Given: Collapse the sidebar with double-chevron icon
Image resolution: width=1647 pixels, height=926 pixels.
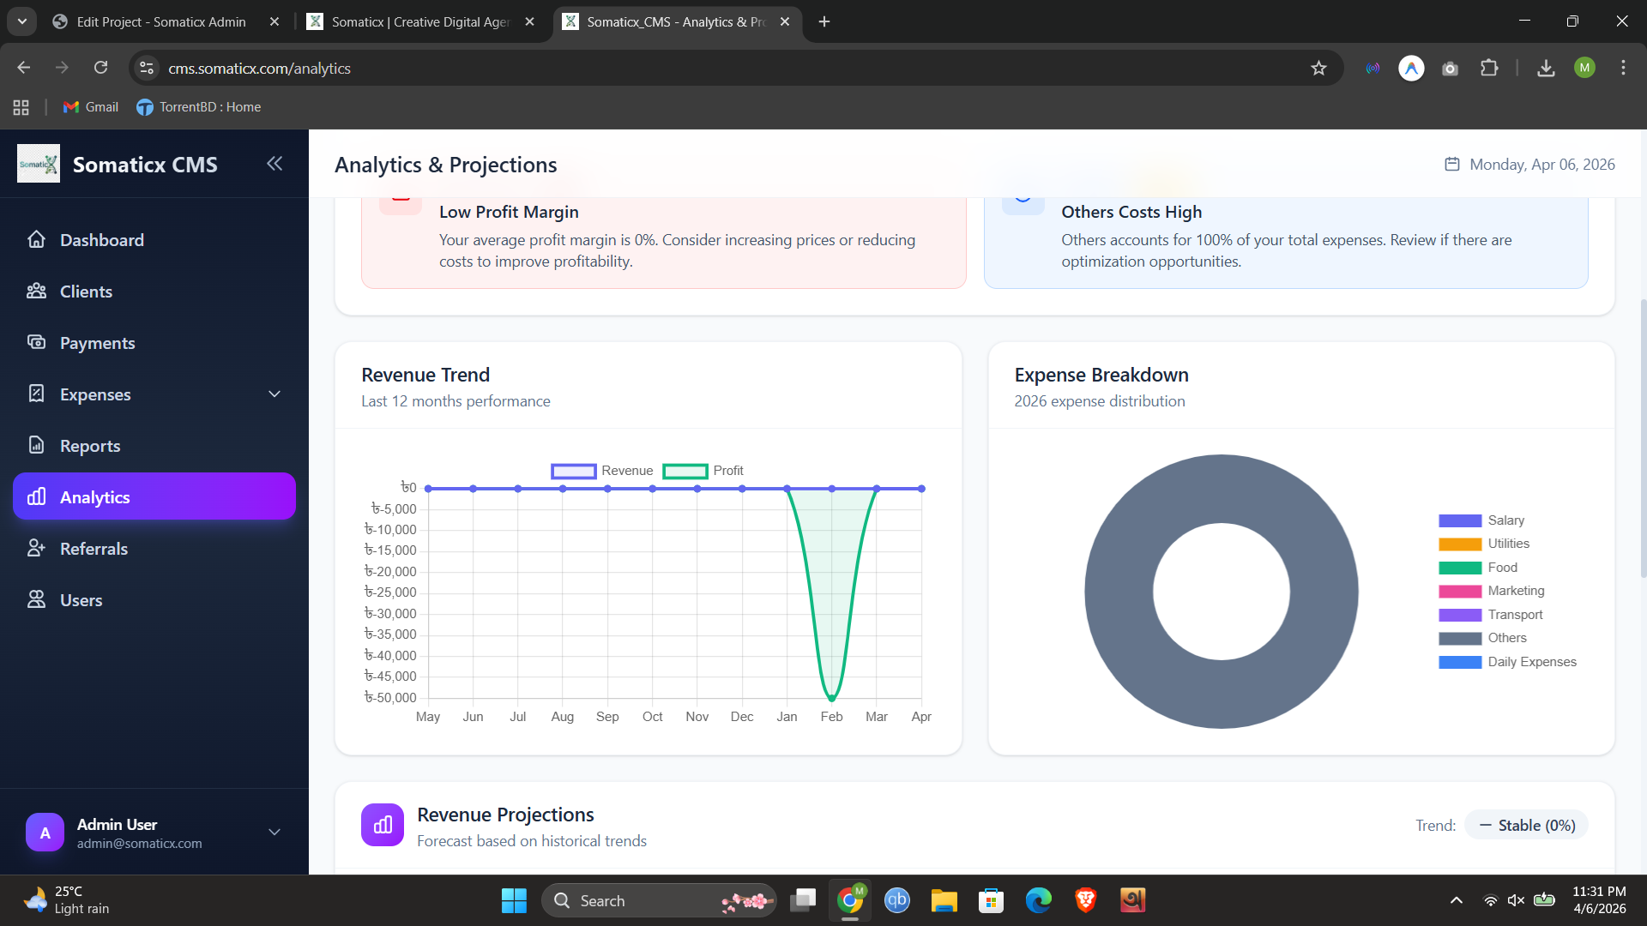Looking at the screenshot, I should pos(274,164).
